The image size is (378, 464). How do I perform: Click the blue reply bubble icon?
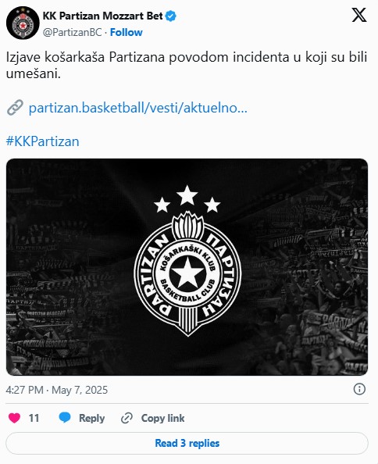click(x=65, y=418)
